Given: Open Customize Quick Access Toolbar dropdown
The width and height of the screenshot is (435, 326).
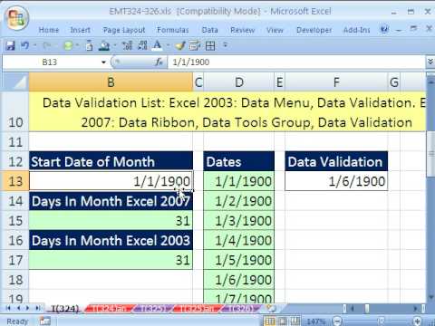Looking at the screenshot, I should (x=225, y=45).
